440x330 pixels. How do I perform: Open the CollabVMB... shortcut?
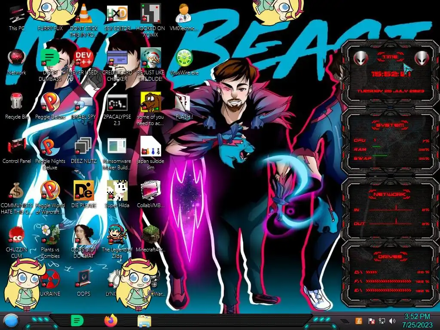[x=151, y=195]
